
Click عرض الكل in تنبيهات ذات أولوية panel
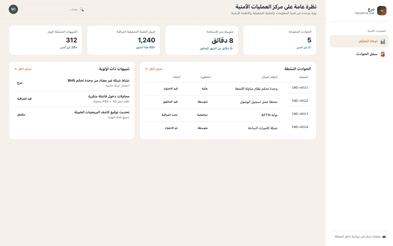tap(23, 69)
